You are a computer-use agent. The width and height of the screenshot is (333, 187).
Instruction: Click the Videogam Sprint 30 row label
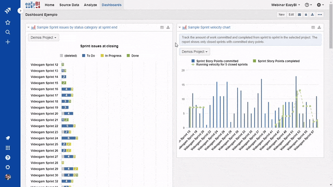(x=44, y=175)
